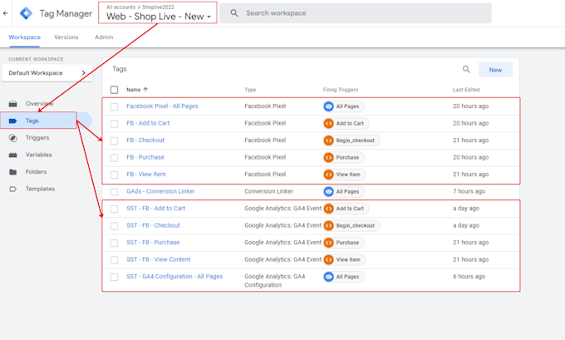This screenshot has width=565, height=340.
Task: Click View Item trigger chip for SST - FB - View Content
Action: [344, 259]
